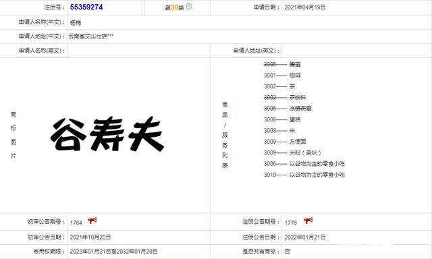Click the application date 2021年04月19日
432x259 pixels.
point(304,7)
